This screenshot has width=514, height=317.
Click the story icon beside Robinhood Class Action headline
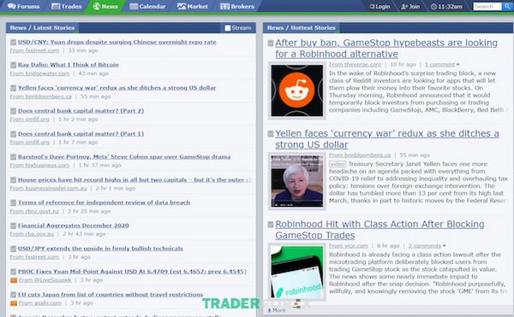271,224
